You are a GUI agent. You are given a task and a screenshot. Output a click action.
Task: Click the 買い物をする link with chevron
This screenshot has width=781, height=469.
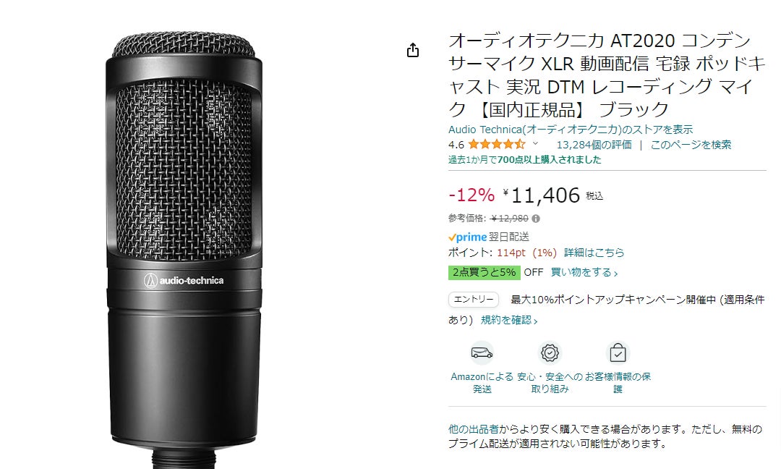(584, 273)
